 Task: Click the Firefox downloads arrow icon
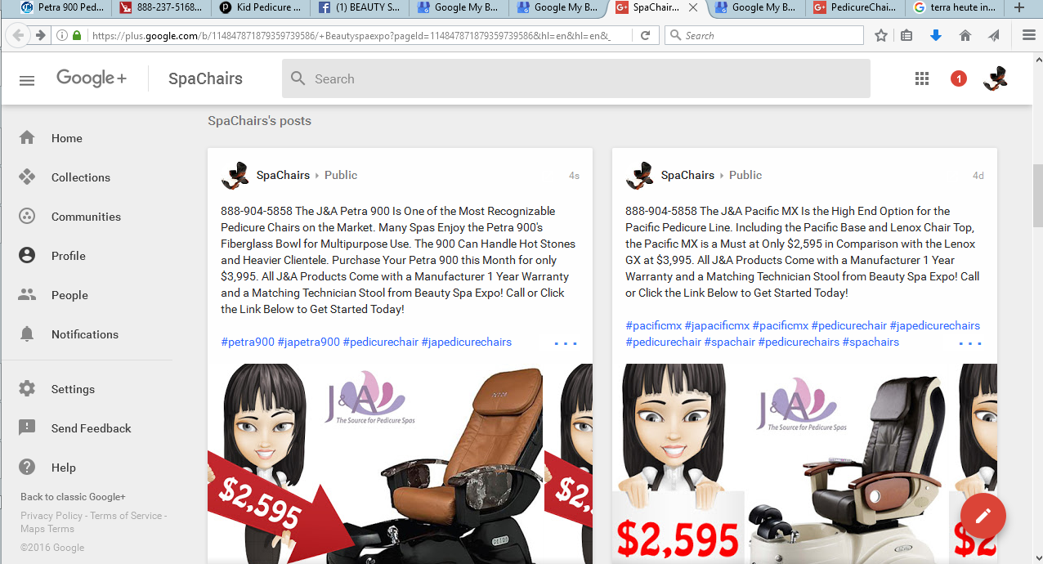(936, 35)
